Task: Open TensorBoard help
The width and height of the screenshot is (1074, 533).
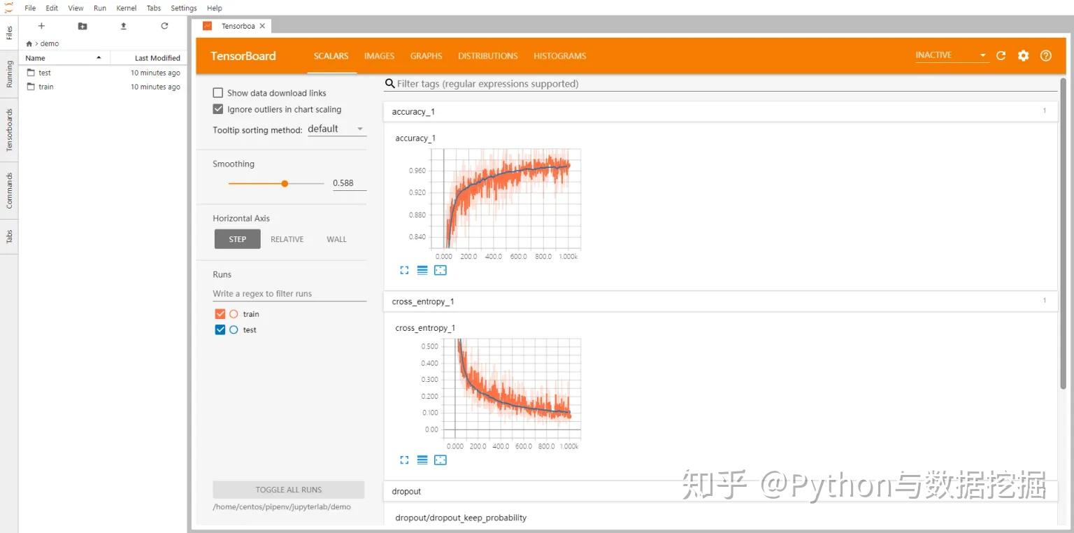Action: click(x=1045, y=55)
